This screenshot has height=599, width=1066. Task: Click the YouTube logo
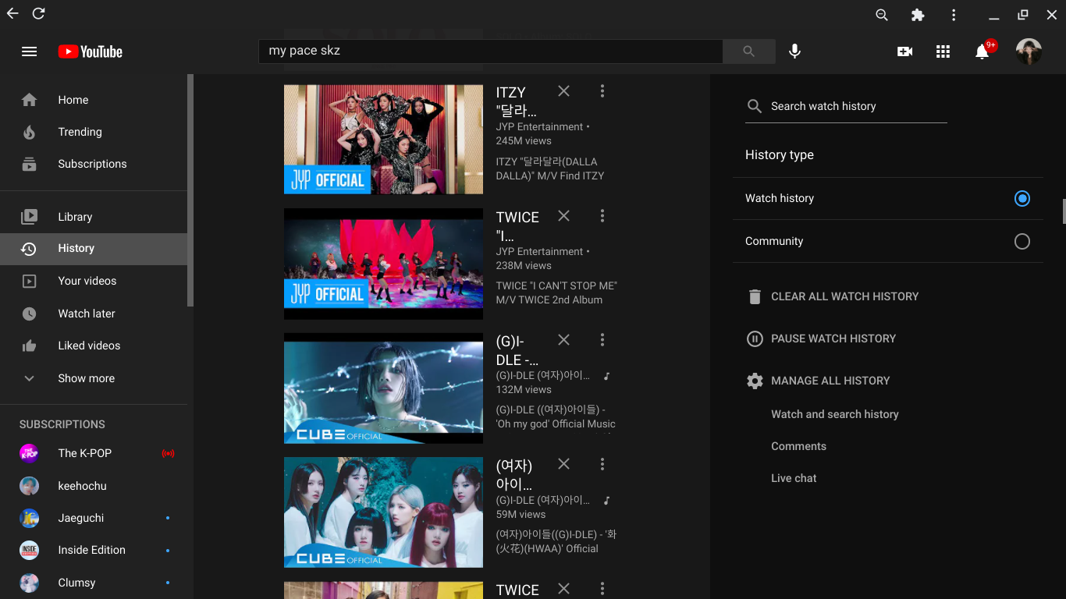(x=91, y=51)
